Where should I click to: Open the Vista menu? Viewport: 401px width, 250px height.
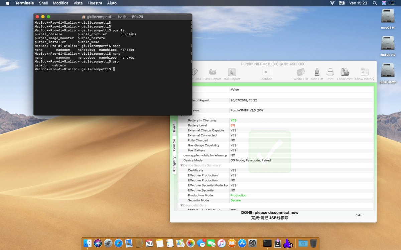click(x=78, y=3)
